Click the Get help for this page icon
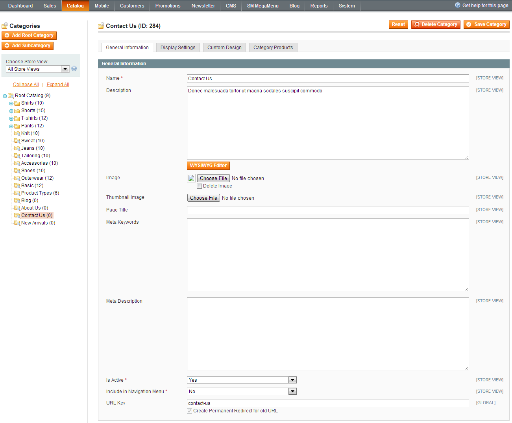Screen dimensions: 512x423 [457, 6]
